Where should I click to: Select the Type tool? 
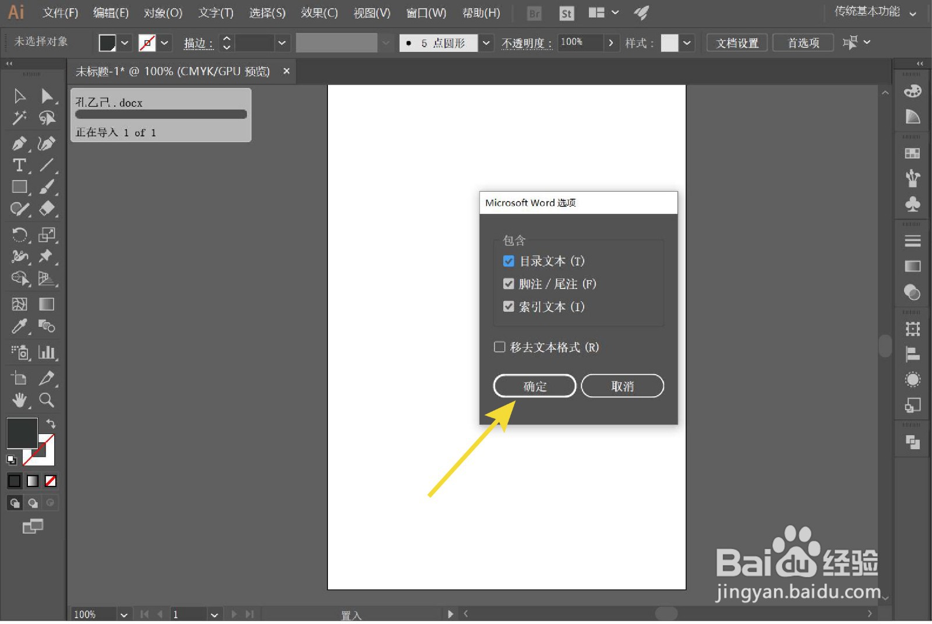pos(19,165)
